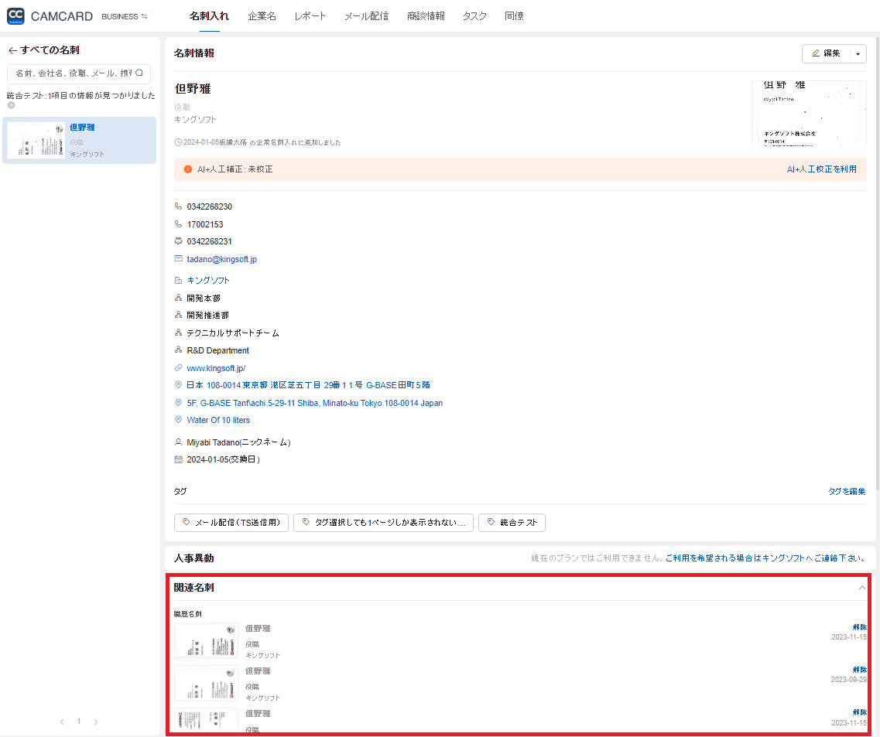Open the 企業名 tab
This screenshot has height=737, width=880.
pos(262,16)
